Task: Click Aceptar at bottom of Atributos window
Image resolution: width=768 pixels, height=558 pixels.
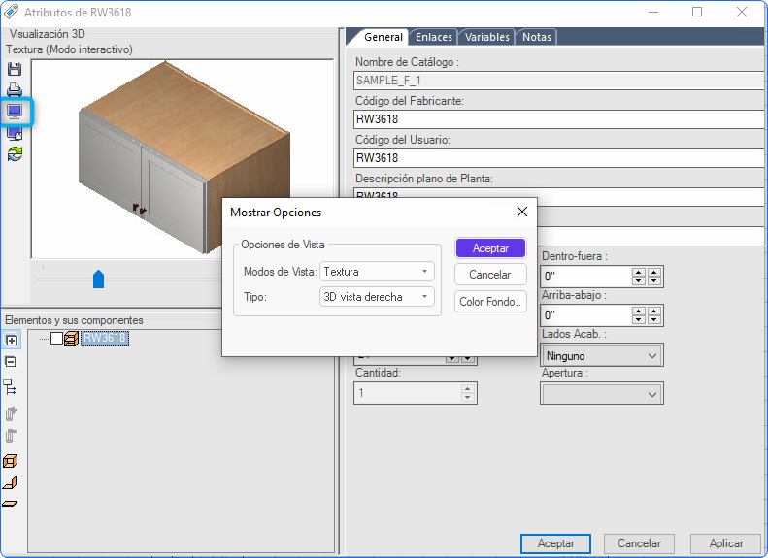Action: pyautogui.click(x=555, y=543)
